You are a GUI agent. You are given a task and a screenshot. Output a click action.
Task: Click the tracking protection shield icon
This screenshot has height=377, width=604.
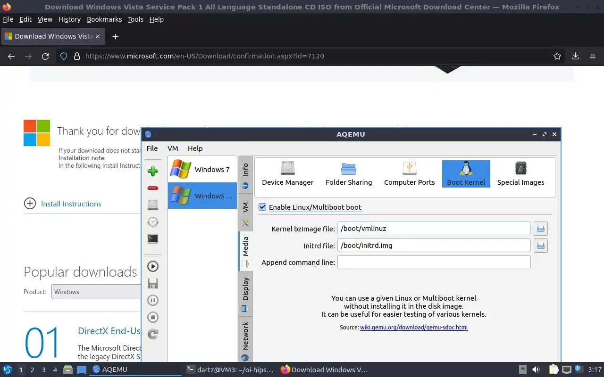[64, 56]
